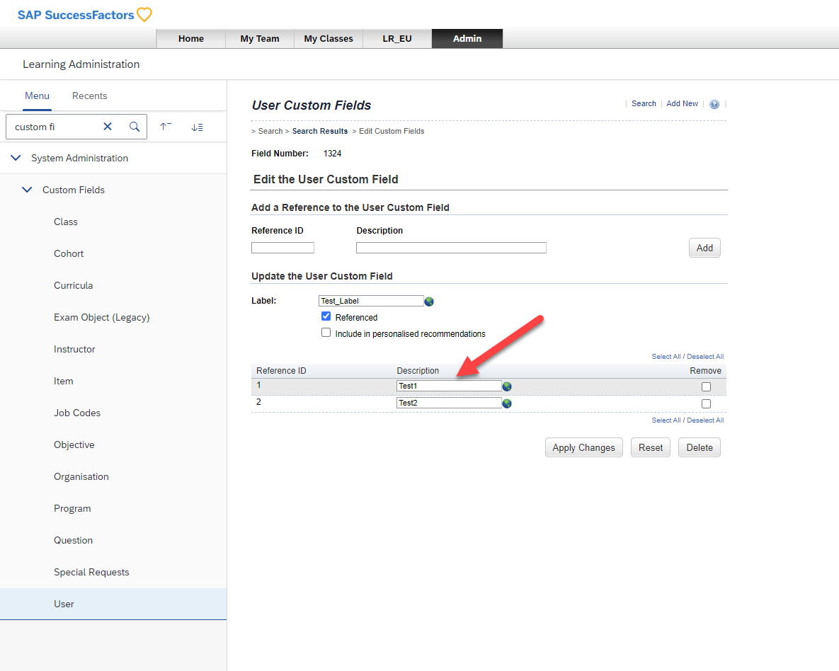Click the Apply Changes button
Image resolution: width=839 pixels, height=671 pixels.
(x=584, y=447)
